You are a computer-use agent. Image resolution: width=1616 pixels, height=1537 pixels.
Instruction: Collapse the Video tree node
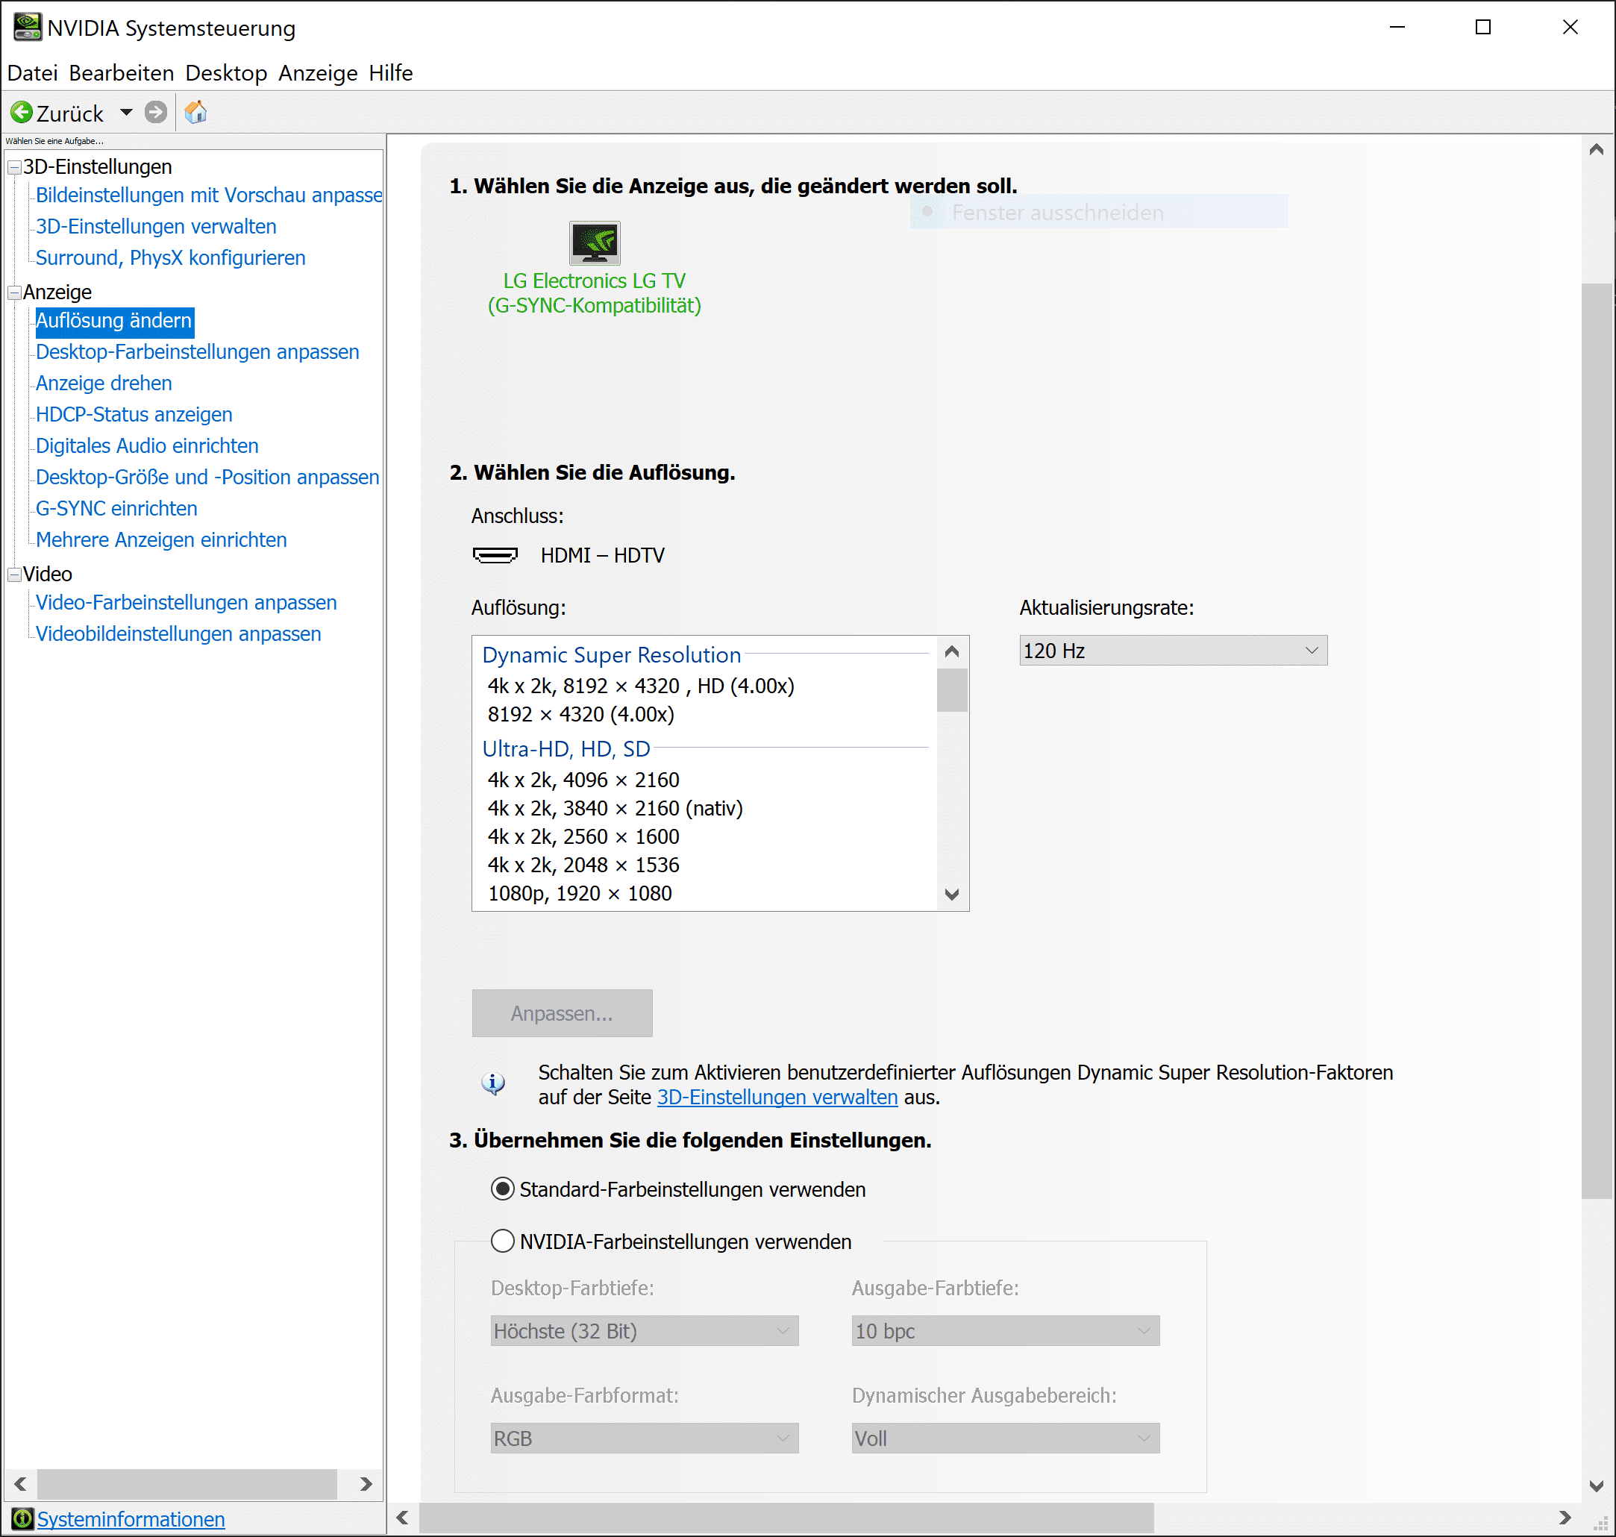pyautogui.click(x=14, y=575)
